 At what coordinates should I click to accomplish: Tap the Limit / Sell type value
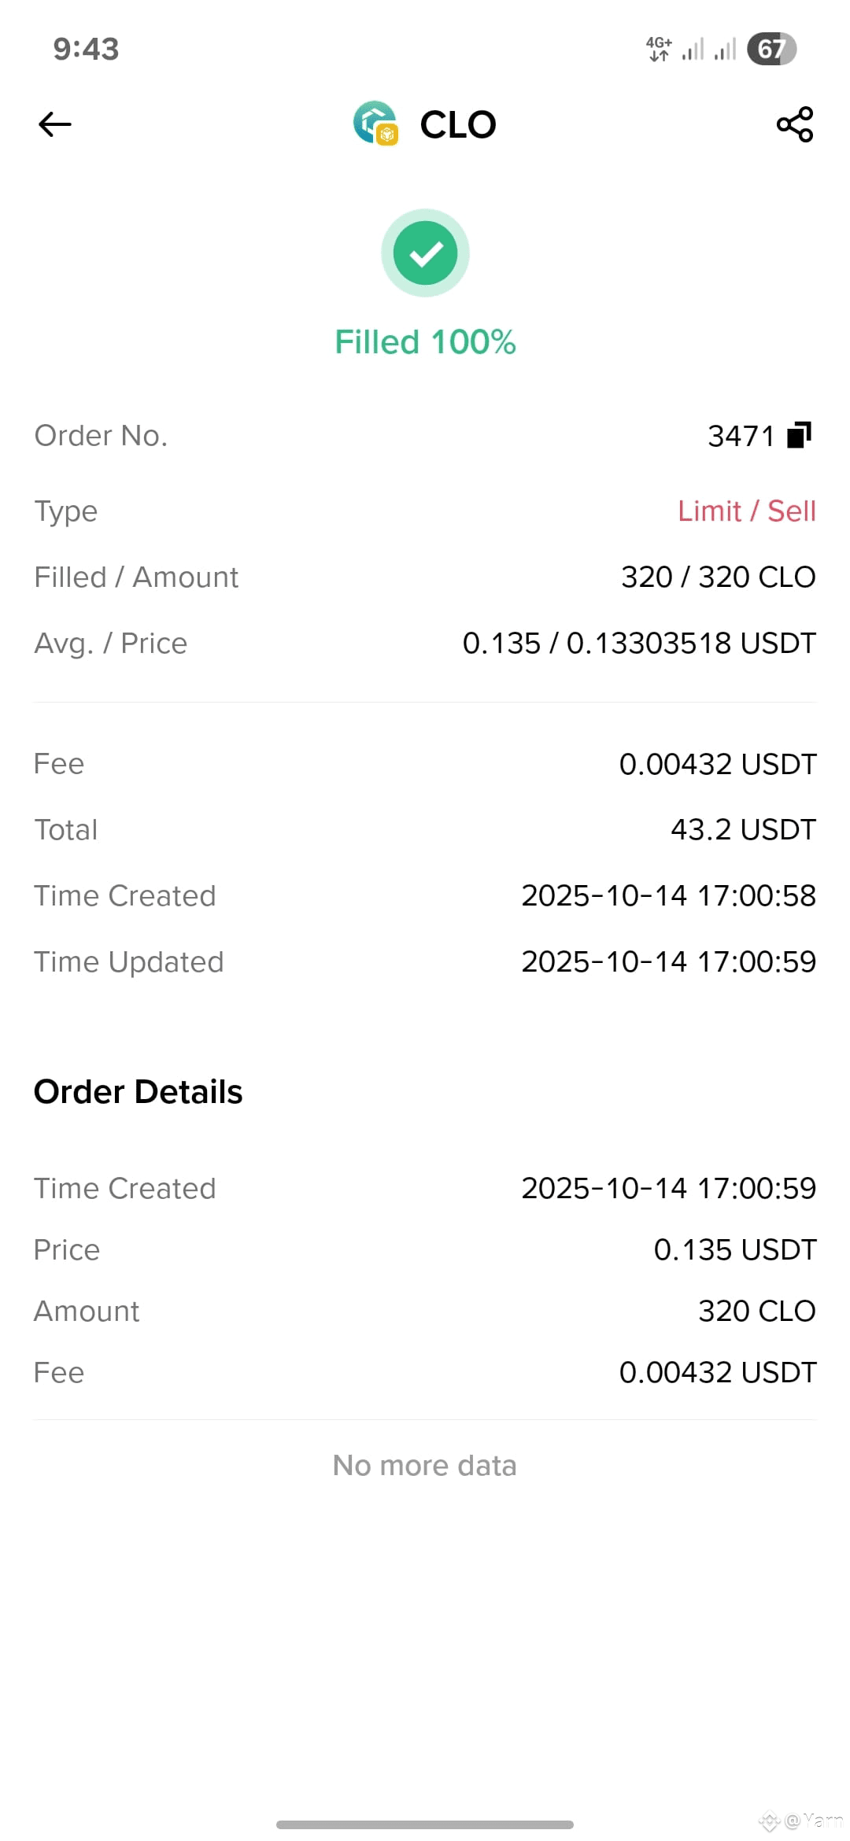pyautogui.click(x=747, y=511)
